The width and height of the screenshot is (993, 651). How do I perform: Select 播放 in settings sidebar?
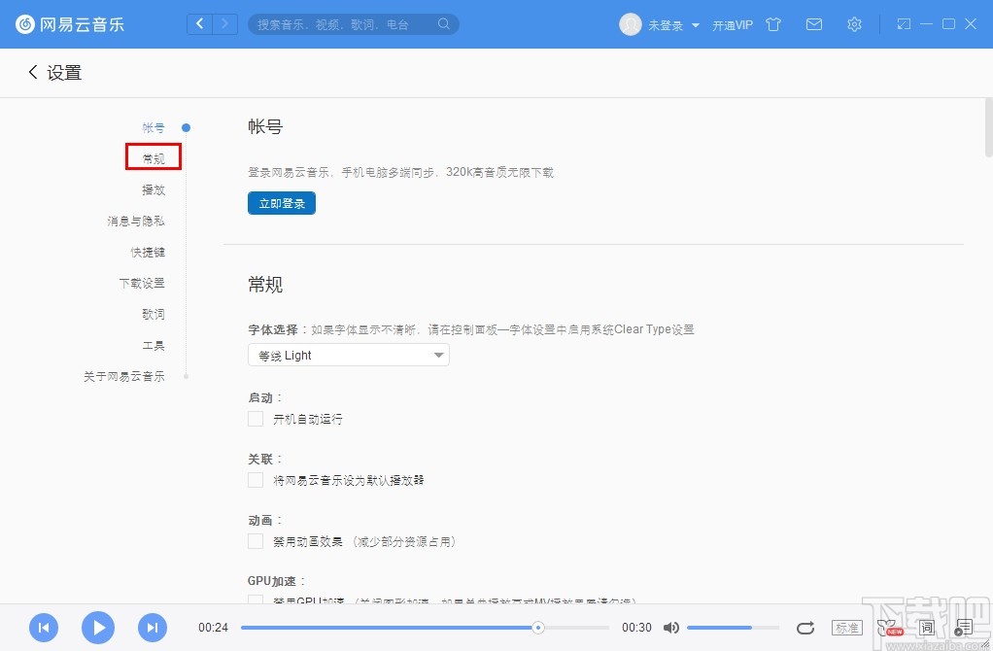(154, 190)
